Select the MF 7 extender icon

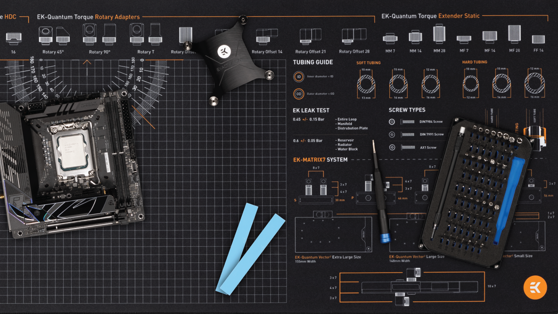464,39
